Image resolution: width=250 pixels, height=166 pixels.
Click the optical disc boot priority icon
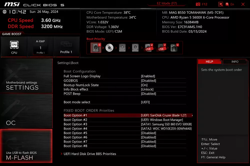coord(109,48)
